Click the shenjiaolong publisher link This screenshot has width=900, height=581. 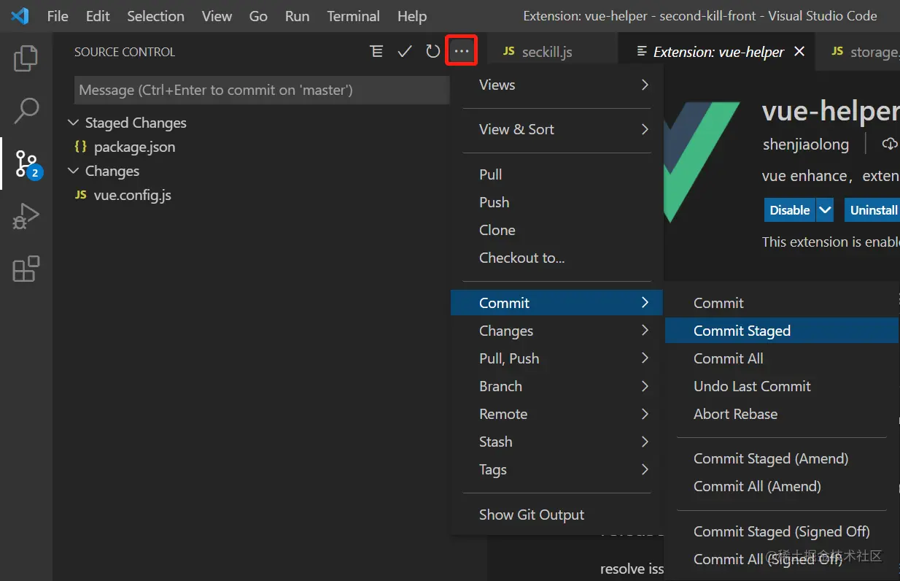click(806, 144)
